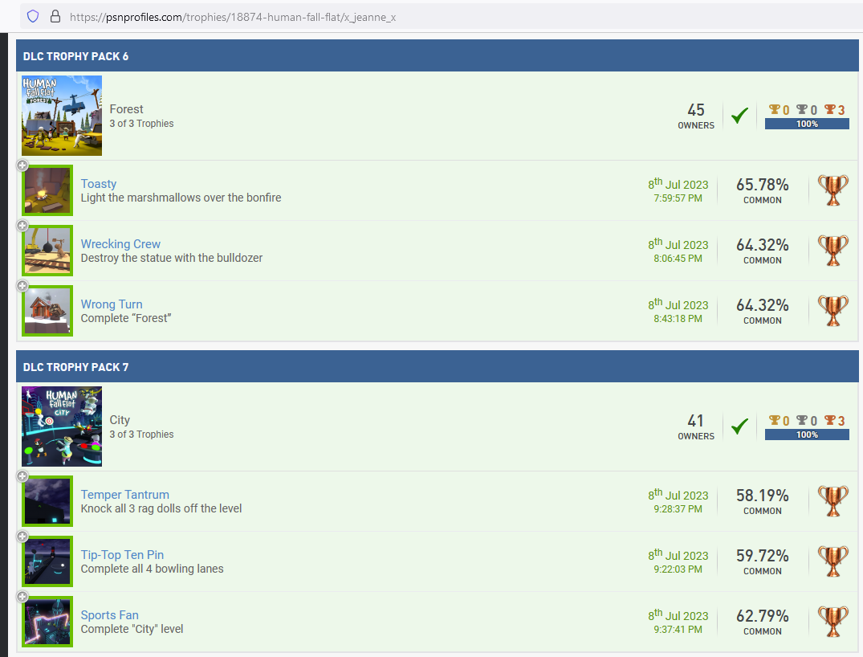Click the DLC Trophy Pack 7 header
The width and height of the screenshot is (863, 657).
click(x=75, y=367)
